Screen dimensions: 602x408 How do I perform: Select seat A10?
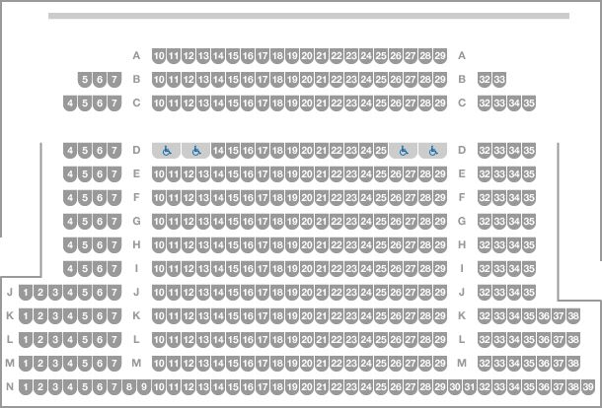point(159,56)
